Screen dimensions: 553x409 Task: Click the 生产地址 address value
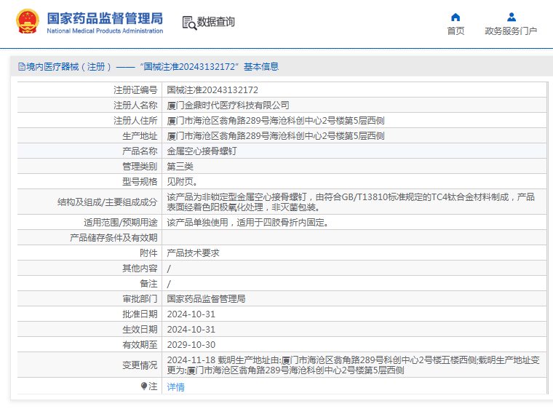[x=276, y=136]
